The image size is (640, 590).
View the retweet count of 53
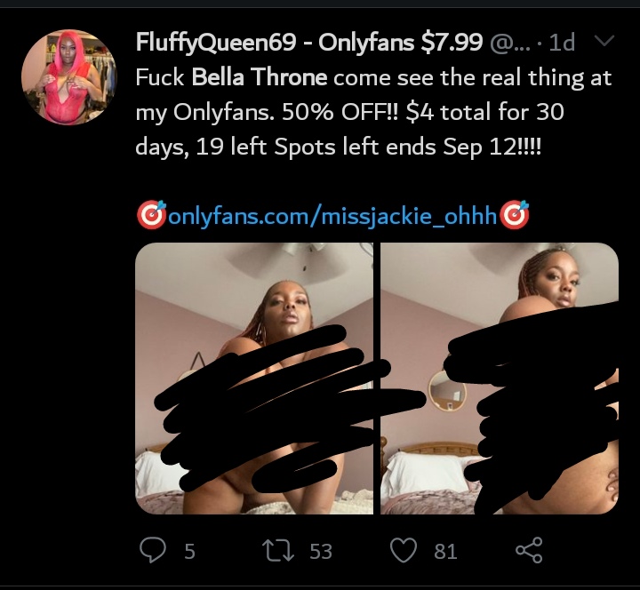pos(320,551)
